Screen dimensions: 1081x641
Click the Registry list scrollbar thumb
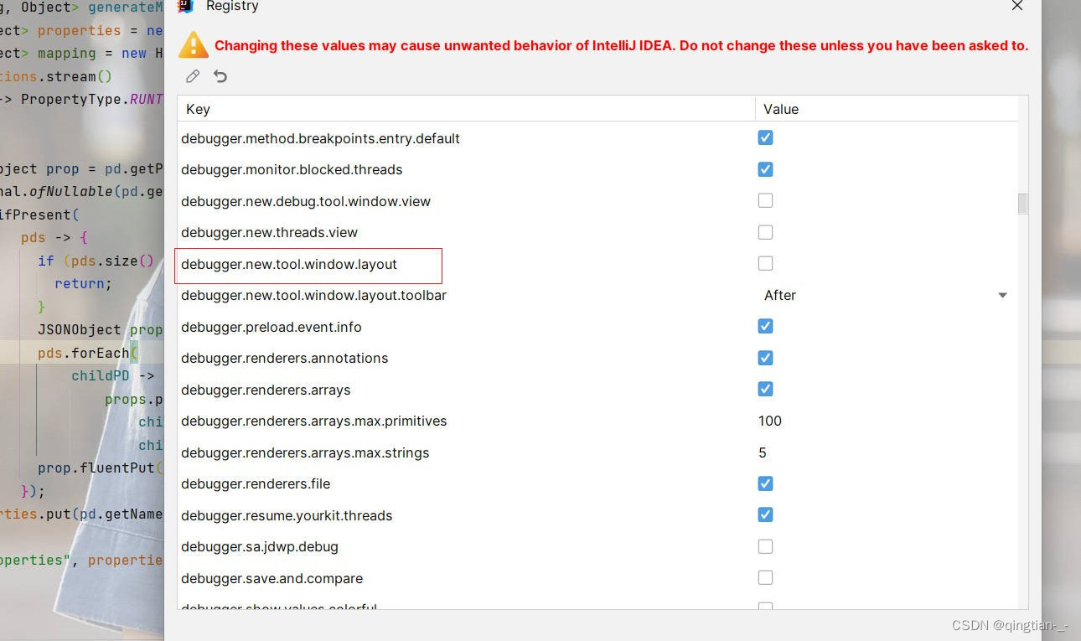click(1022, 204)
